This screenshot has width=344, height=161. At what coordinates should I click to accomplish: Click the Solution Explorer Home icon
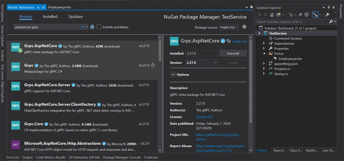tap(272, 15)
